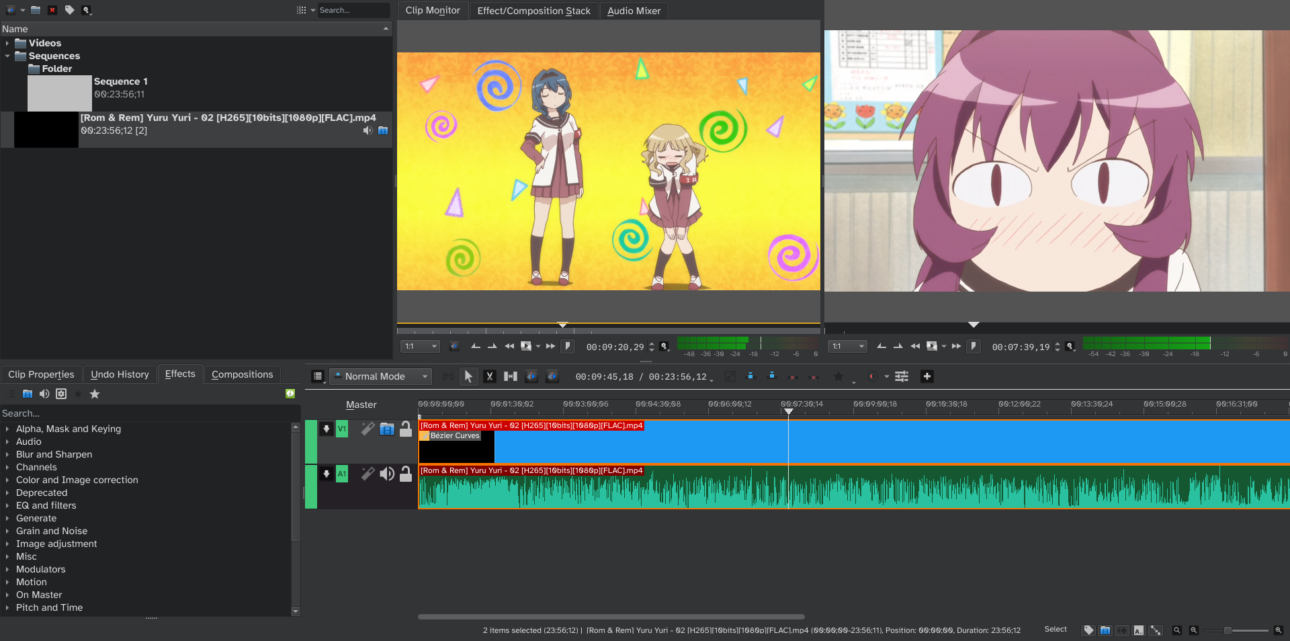Delete the selected bin clip using the red X
Screen dimensions: 1290x641
click(x=52, y=10)
